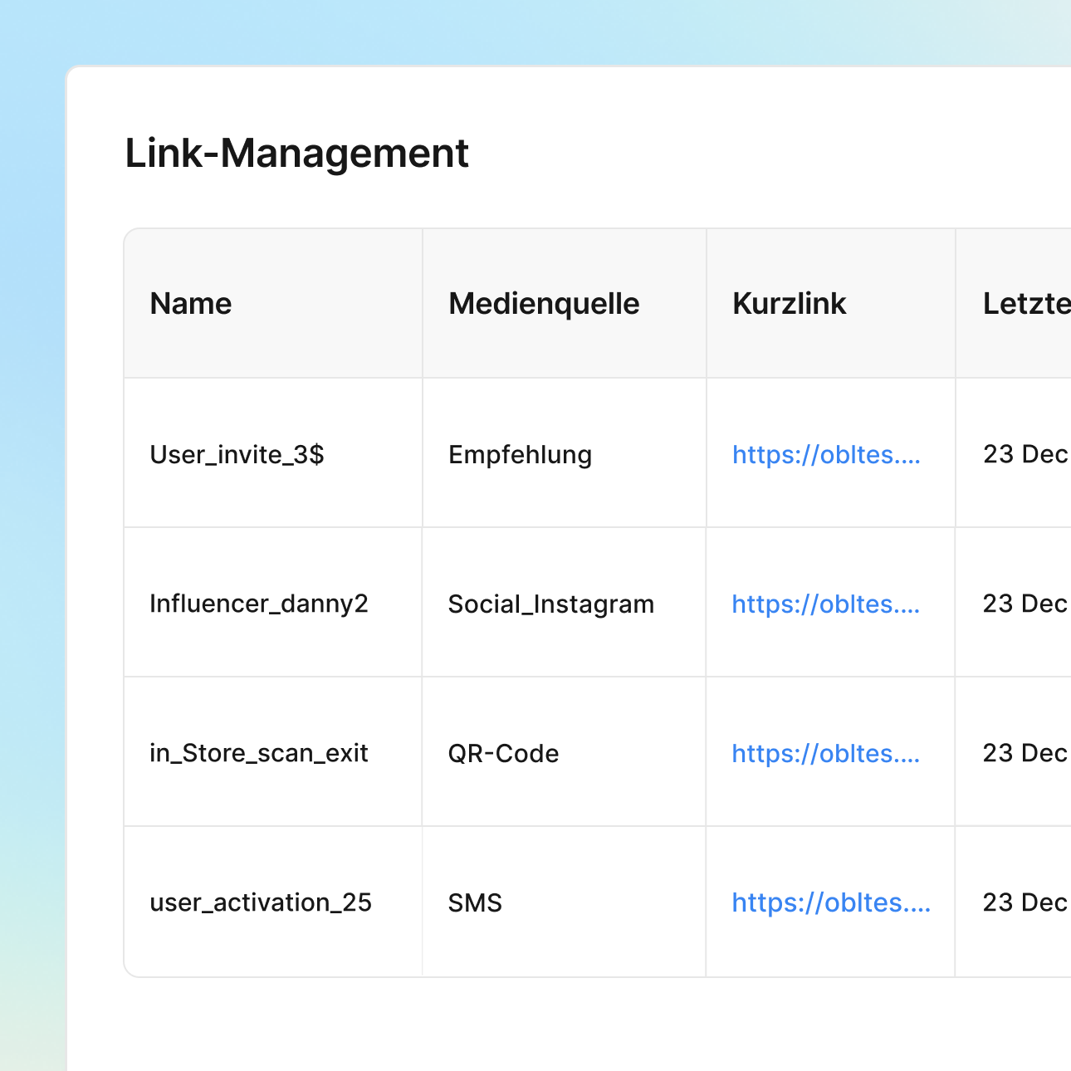The height and width of the screenshot is (1071, 1071).
Task: Click the QR-Code media source cell
Action: pyautogui.click(x=503, y=754)
